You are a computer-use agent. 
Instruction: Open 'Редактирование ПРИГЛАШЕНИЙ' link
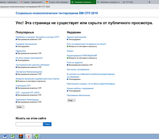pos(82,56)
